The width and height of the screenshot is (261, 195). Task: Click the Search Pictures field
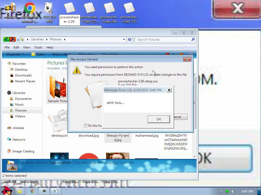163,39
